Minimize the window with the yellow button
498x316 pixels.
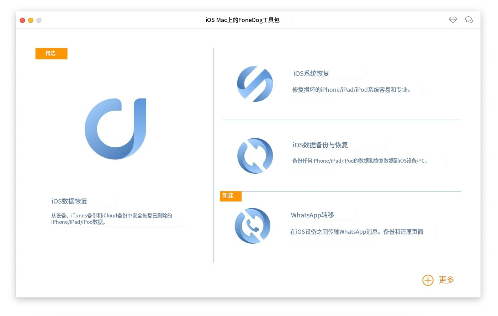[31, 20]
